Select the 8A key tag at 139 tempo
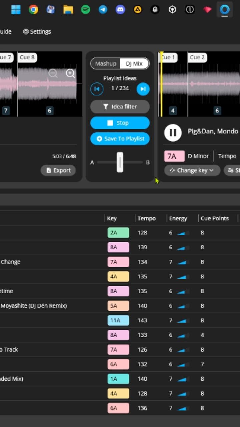This screenshot has height=427, width=240. pyautogui.click(x=118, y=247)
